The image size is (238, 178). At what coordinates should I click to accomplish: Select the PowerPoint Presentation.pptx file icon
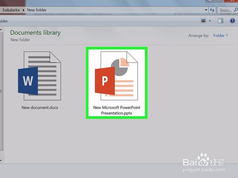(x=116, y=76)
